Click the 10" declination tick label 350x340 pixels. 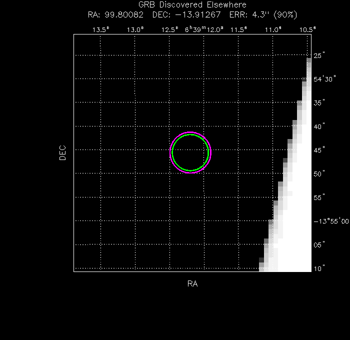click(x=319, y=268)
